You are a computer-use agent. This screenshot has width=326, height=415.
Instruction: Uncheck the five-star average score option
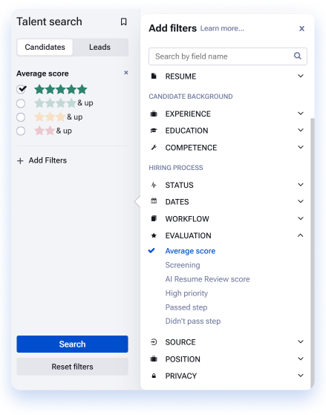tap(22, 89)
